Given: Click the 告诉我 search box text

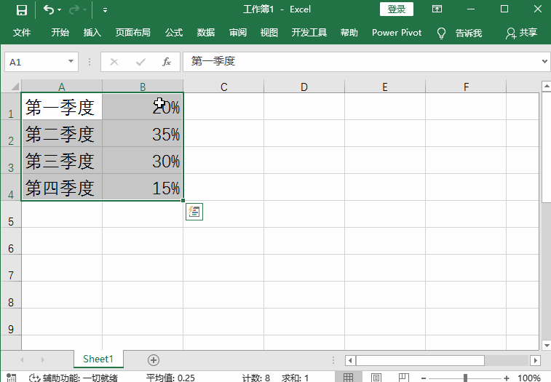Looking at the screenshot, I should pos(469,33).
